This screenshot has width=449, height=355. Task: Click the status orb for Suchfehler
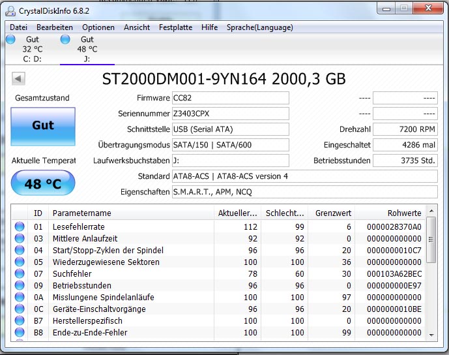click(x=20, y=273)
